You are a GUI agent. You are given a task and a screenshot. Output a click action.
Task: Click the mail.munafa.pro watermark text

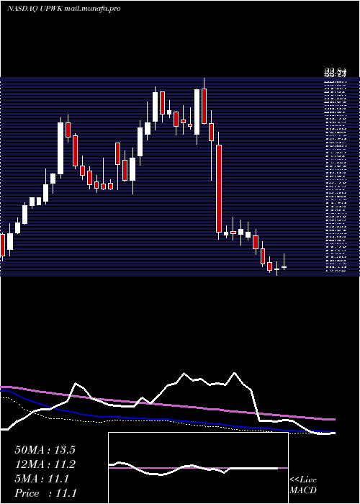coord(92,9)
